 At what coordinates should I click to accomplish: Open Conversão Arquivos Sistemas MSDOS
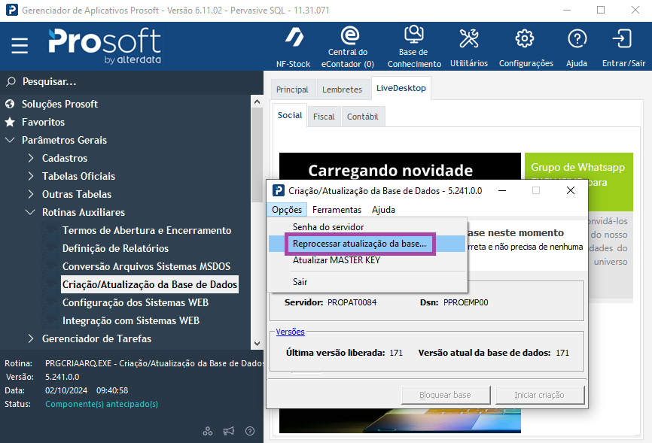click(x=146, y=266)
